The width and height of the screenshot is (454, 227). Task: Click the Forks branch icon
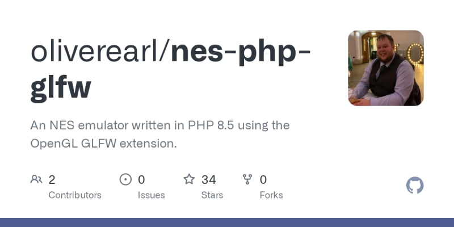click(247, 180)
